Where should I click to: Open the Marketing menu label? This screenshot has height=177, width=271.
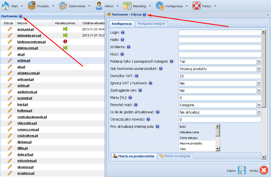click(x=139, y=6)
